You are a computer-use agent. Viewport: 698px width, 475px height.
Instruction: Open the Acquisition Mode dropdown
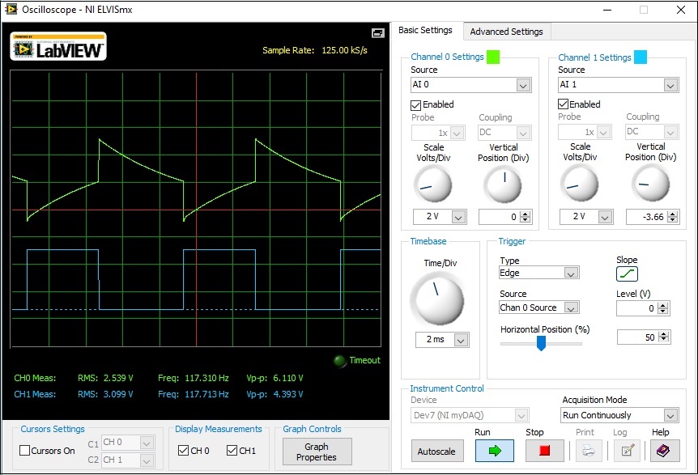pos(619,415)
